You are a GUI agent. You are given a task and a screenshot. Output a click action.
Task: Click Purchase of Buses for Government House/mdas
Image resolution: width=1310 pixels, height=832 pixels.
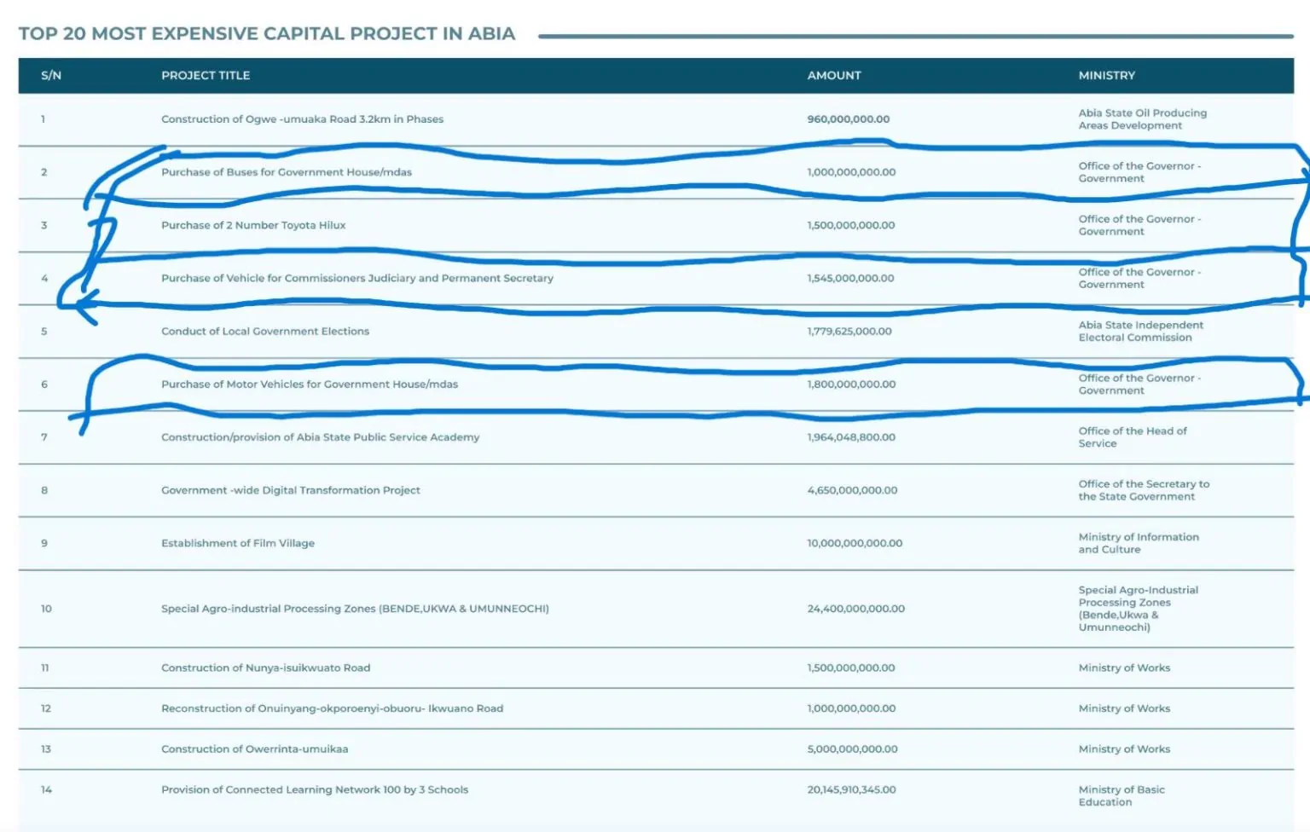(x=286, y=172)
